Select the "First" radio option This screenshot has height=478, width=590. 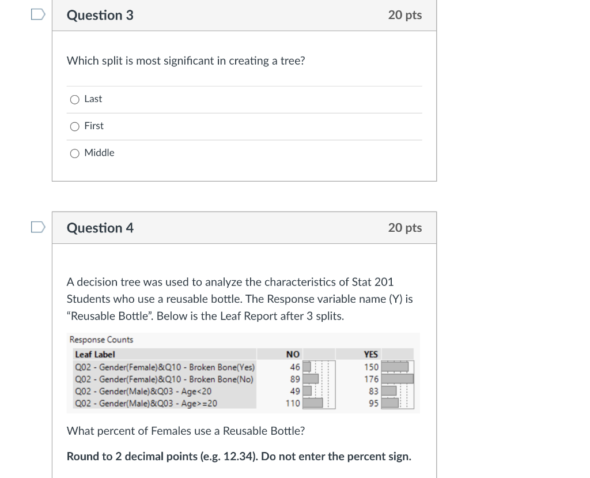click(x=75, y=126)
